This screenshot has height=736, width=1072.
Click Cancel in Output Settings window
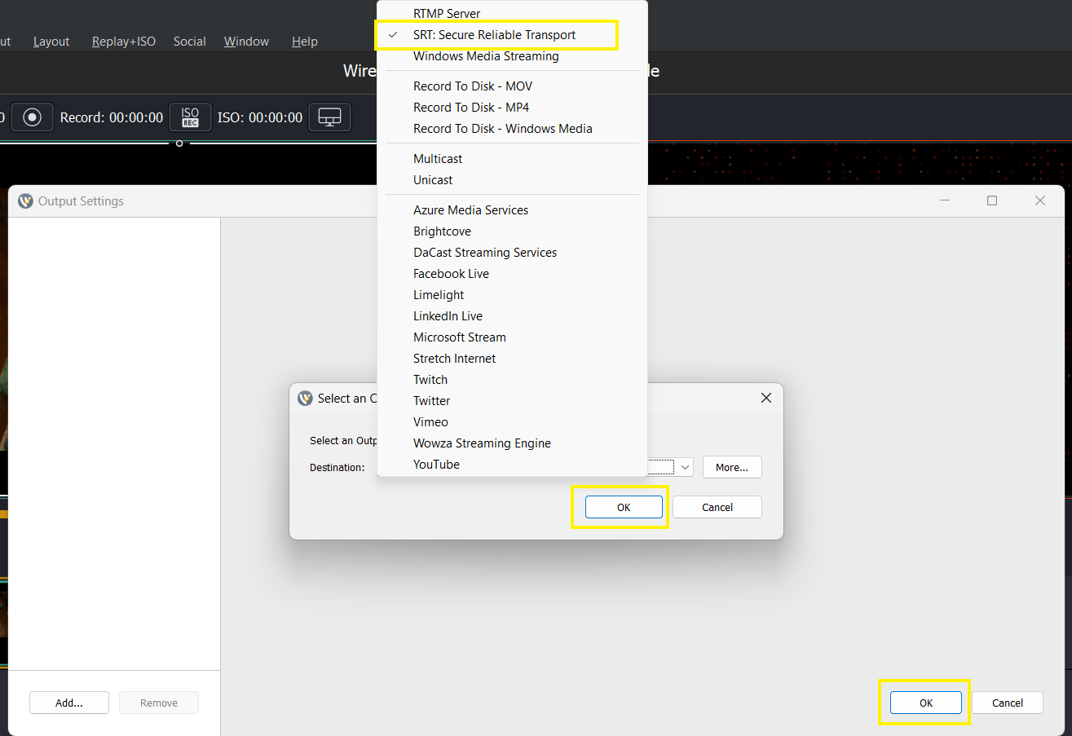click(x=1008, y=703)
